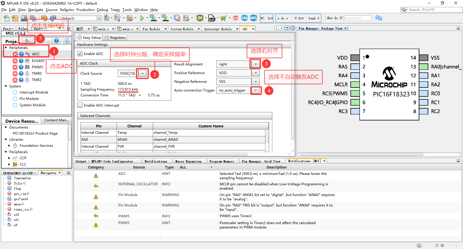Click help icon next to PWM5

pyautogui.click(x=21, y=67)
